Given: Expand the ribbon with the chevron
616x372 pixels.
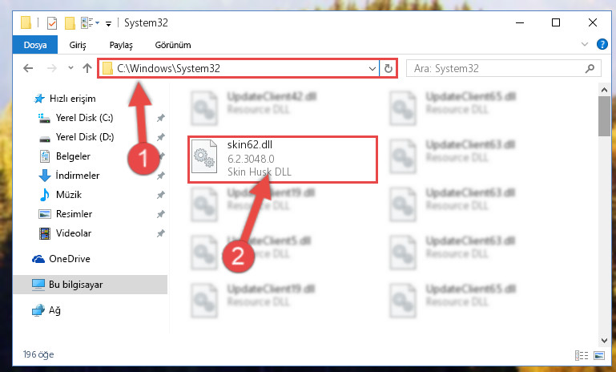Looking at the screenshot, I should [x=585, y=44].
